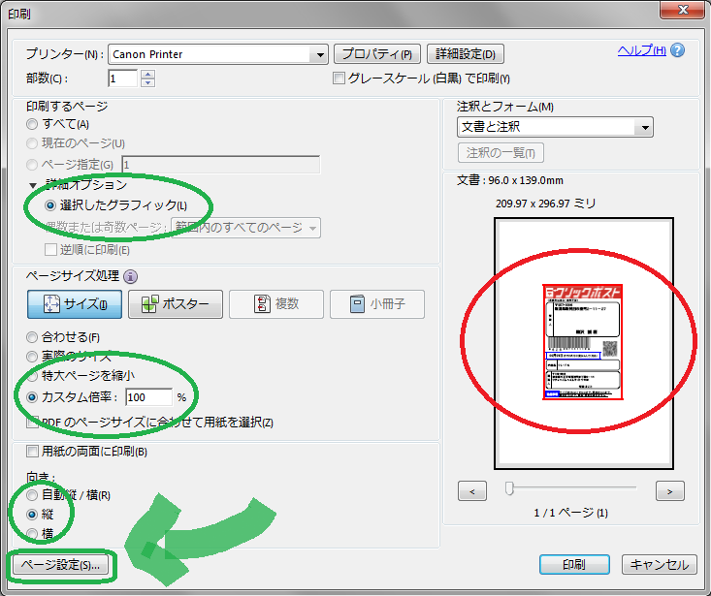Choose the 小冊子 booklet button
The image size is (711, 596).
(377, 304)
